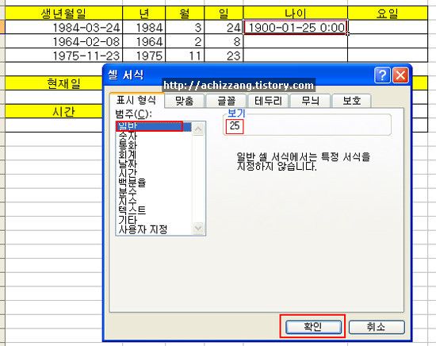436x346 pixels.
Task: Switch to the 맞춤 tab
Action: click(x=185, y=101)
